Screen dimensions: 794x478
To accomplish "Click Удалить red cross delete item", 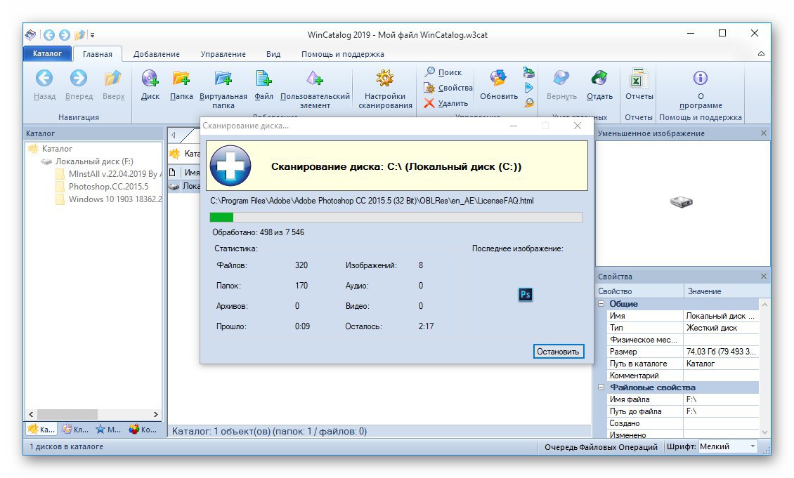I will click(x=446, y=103).
